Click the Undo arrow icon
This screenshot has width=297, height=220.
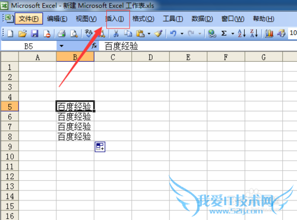(x=173, y=34)
